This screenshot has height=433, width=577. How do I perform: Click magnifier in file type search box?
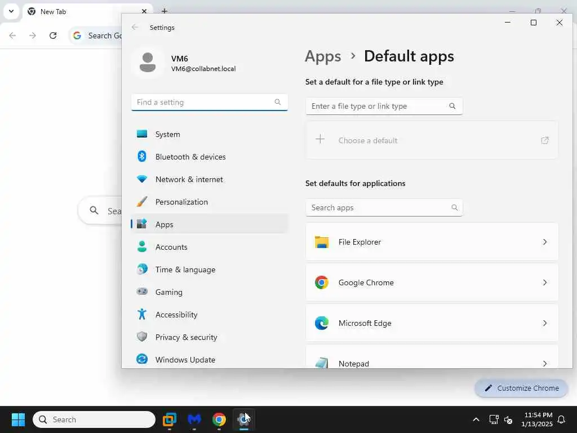click(x=452, y=106)
